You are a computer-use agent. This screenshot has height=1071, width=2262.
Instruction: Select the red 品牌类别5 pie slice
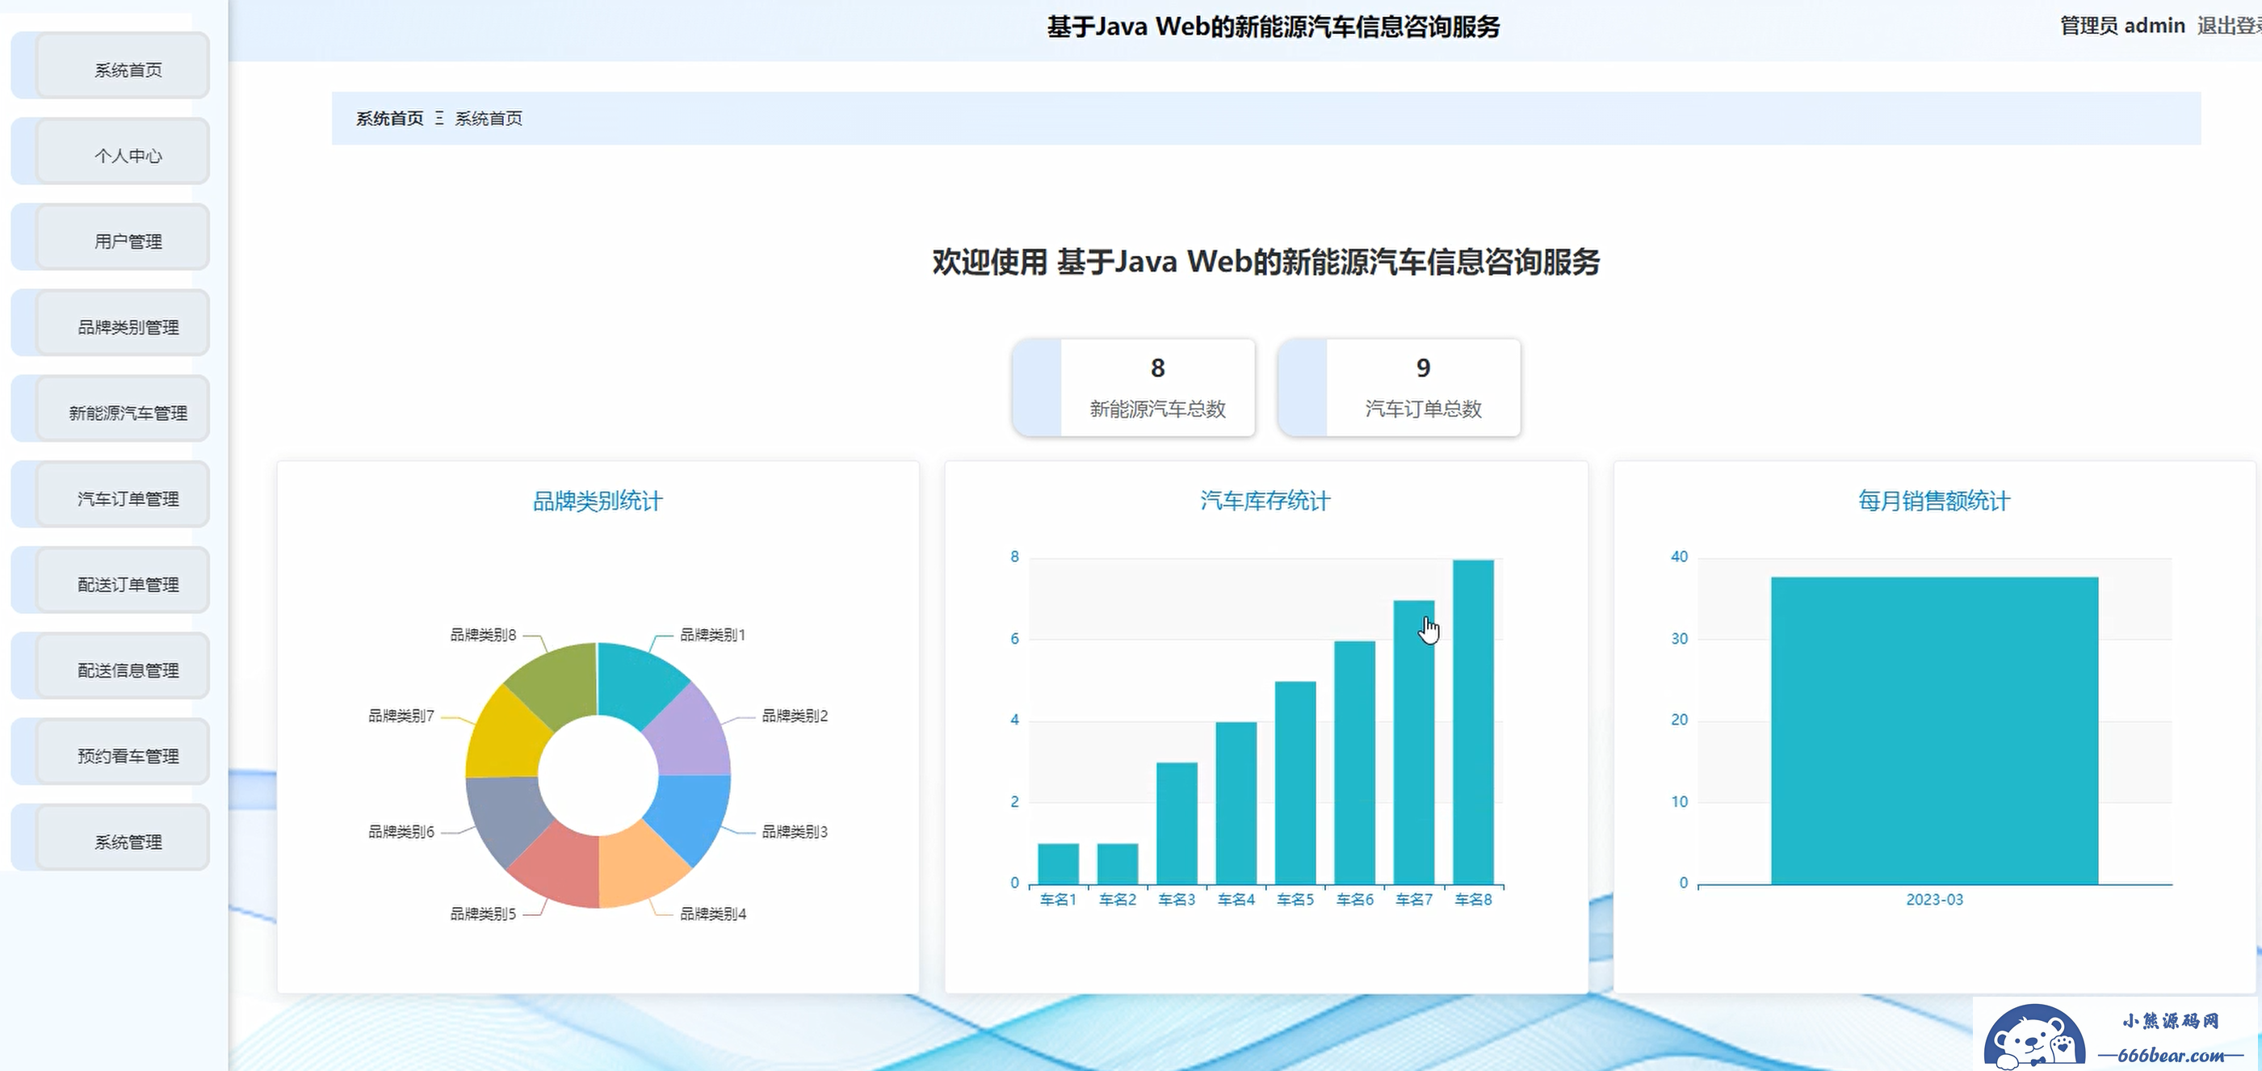[557, 868]
